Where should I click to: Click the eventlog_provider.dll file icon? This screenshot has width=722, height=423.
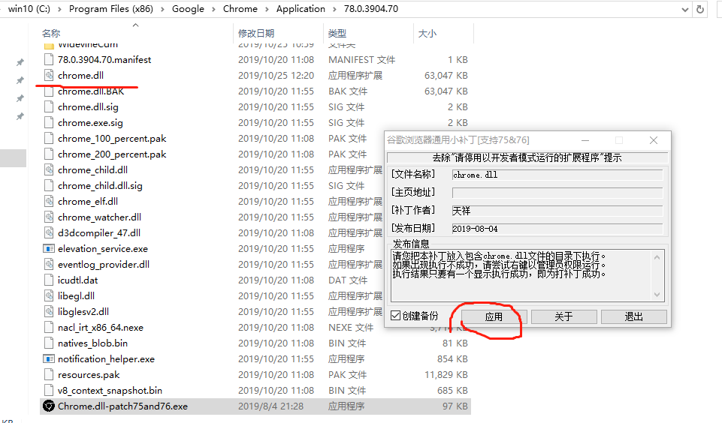(x=49, y=264)
